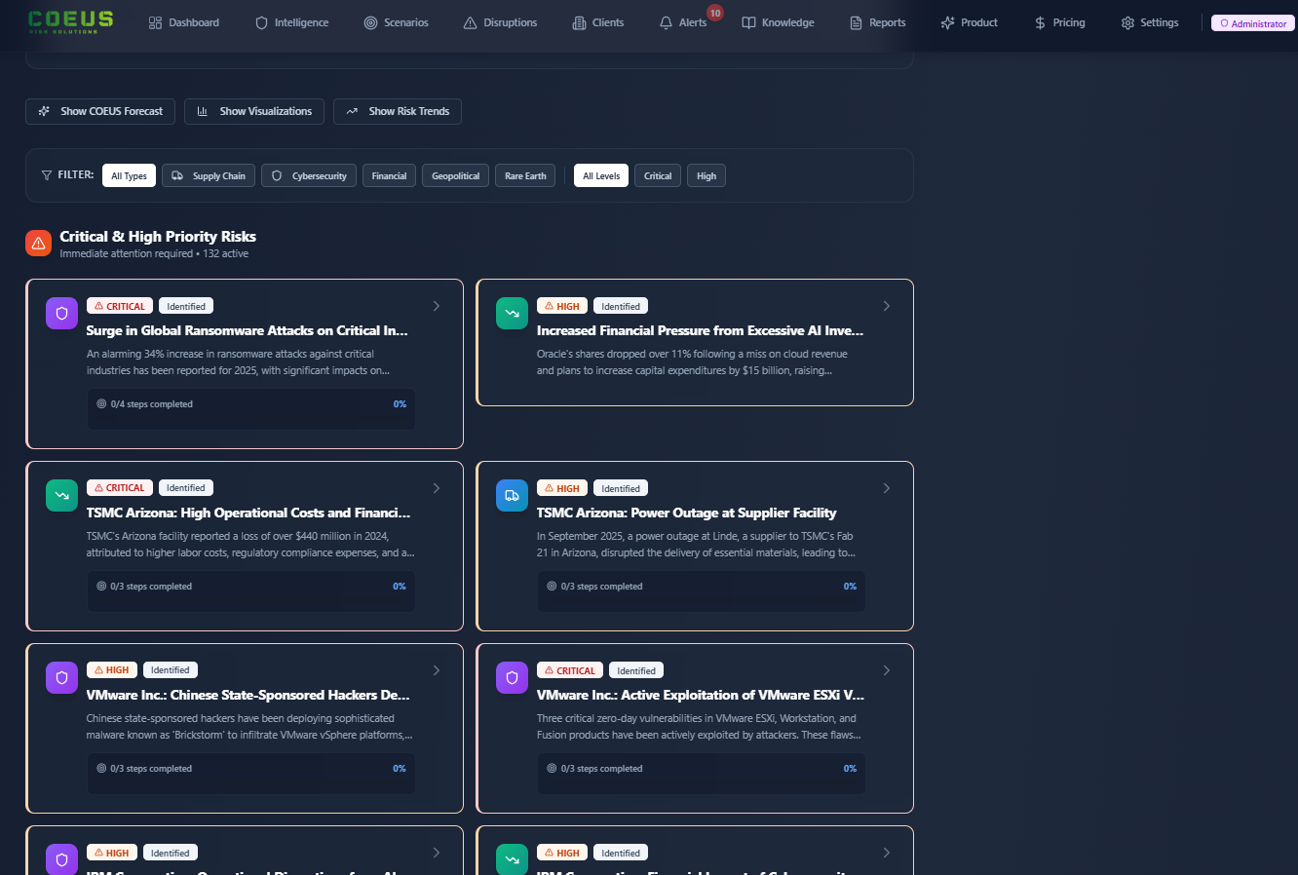Click the CRITICAL badge on TSMC High Operational Costs card
The height and width of the screenshot is (875, 1298).
119,487
